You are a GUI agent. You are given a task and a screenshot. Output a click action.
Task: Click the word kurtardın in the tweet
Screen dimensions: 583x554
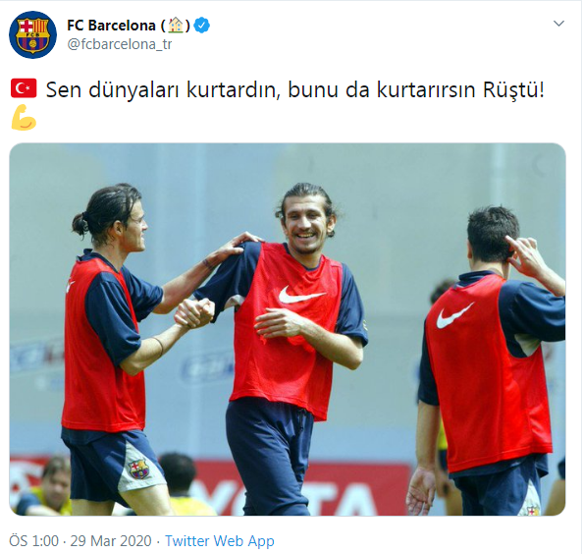click(233, 89)
